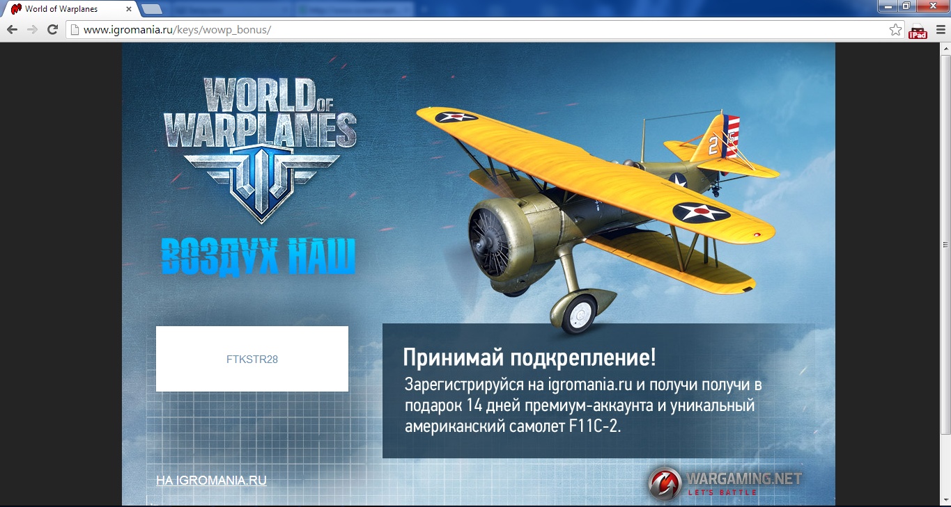The height and width of the screenshot is (507, 951).
Task: Bookmark this page with the star icon
Action: [x=895, y=30]
